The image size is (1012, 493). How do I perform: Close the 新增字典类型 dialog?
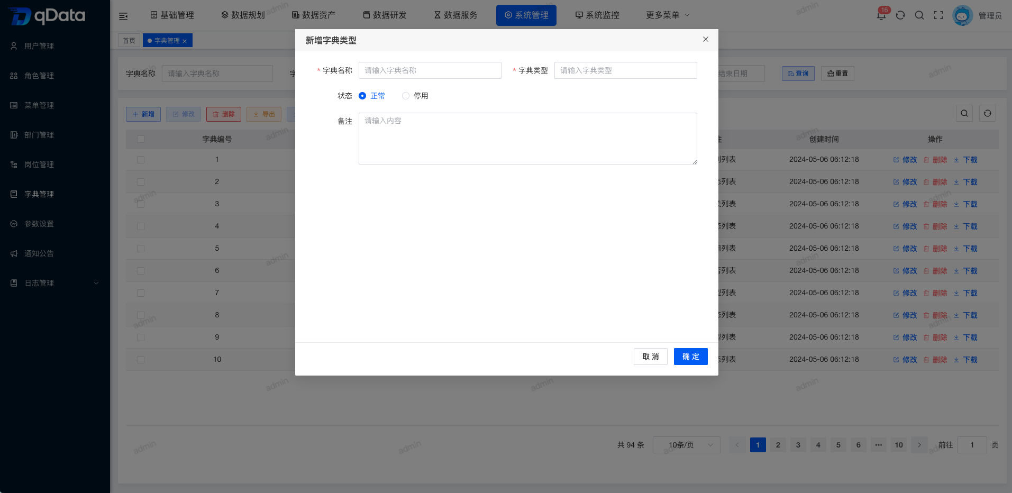(x=705, y=39)
